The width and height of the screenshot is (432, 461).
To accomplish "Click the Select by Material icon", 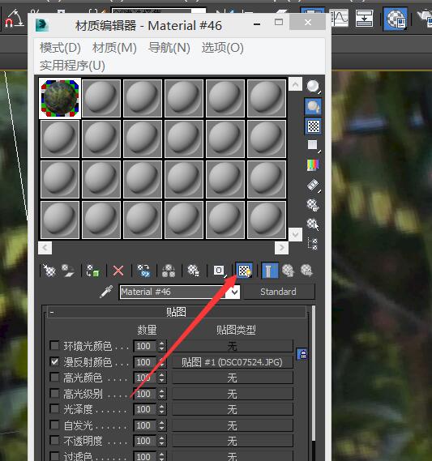I will coord(313,224).
